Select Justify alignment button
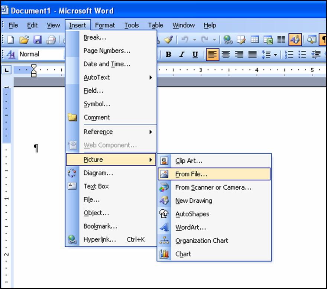This screenshot has height=289, width=327. click(252, 54)
